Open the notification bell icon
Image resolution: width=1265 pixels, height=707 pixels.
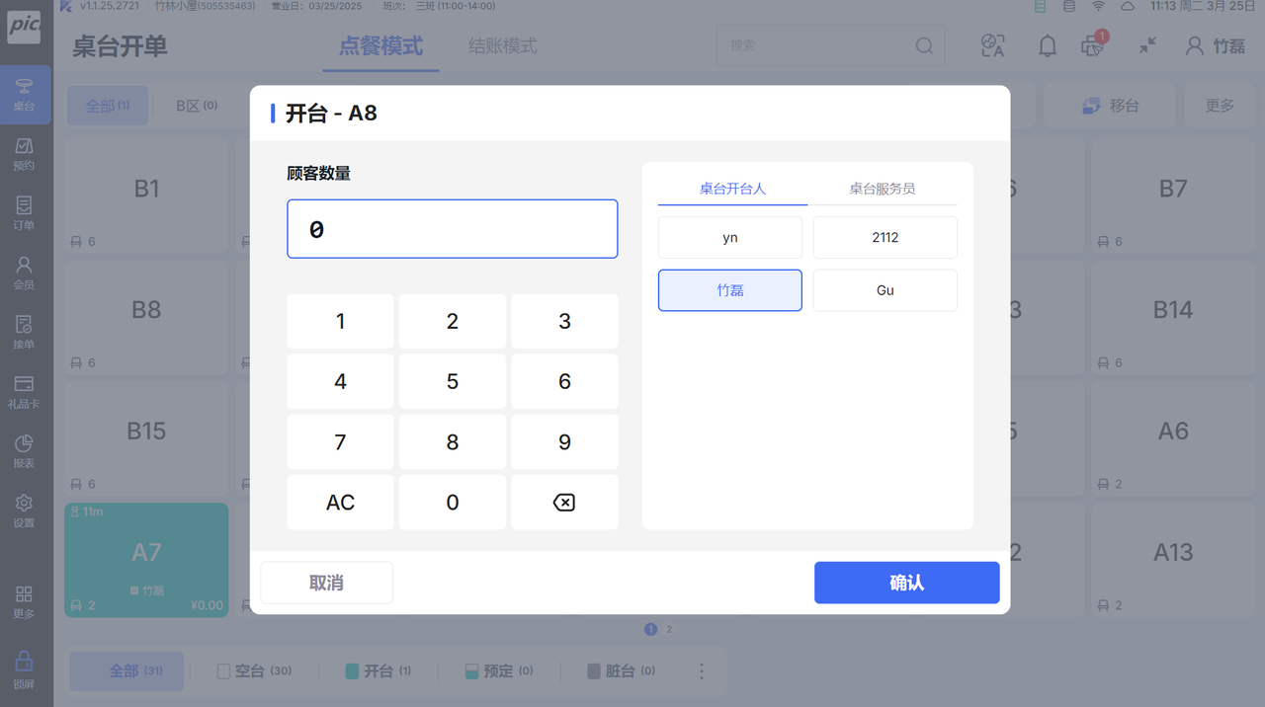(1047, 45)
